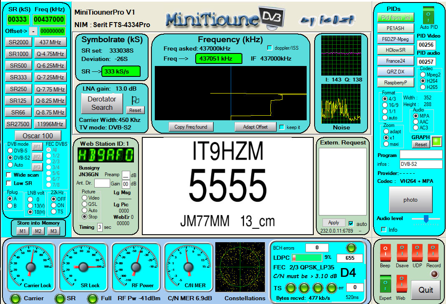Click the green Carrier status LED

pos(15,299)
